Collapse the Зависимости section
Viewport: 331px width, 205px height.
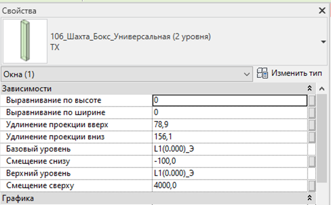[309, 88]
